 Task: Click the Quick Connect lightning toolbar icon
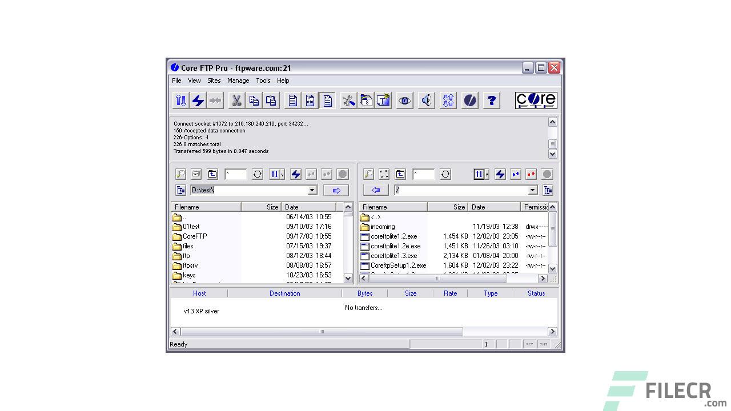[198, 101]
